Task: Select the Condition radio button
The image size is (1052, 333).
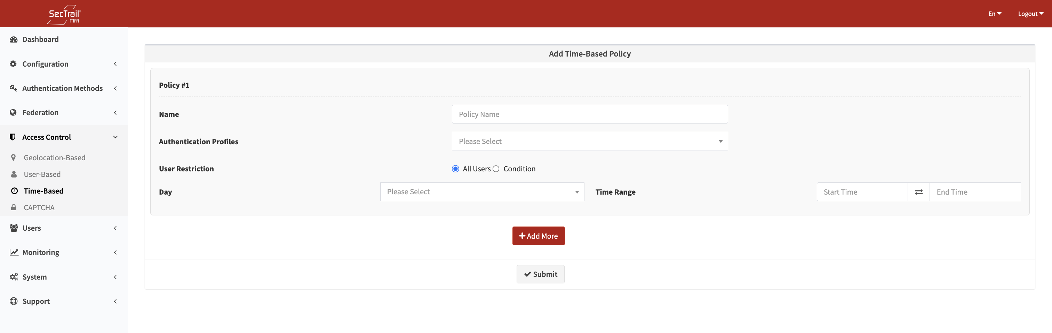Action: [x=496, y=169]
